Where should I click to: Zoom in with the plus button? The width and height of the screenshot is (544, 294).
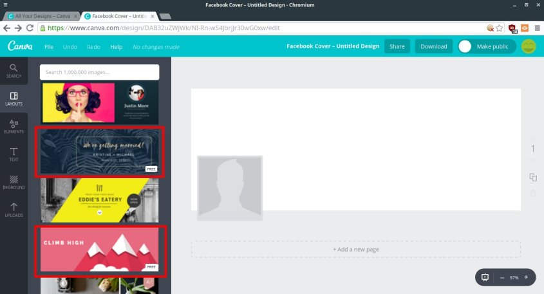click(526, 277)
